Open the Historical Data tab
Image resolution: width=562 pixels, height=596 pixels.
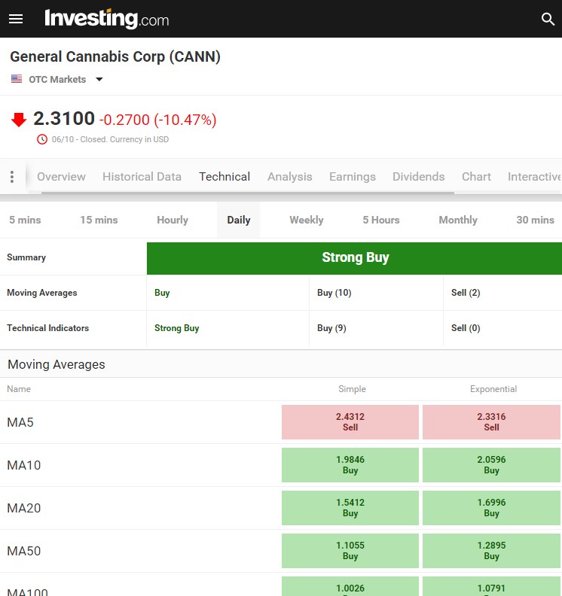click(142, 177)
